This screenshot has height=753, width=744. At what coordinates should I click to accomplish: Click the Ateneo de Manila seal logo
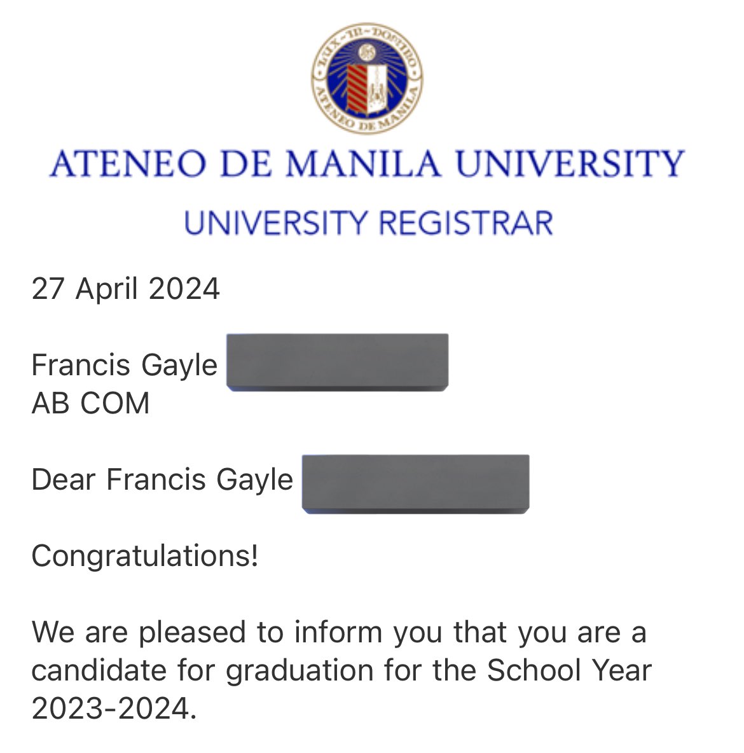pos(368,78)
